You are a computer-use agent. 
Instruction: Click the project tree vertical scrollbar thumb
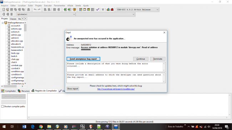coord(25,28)
